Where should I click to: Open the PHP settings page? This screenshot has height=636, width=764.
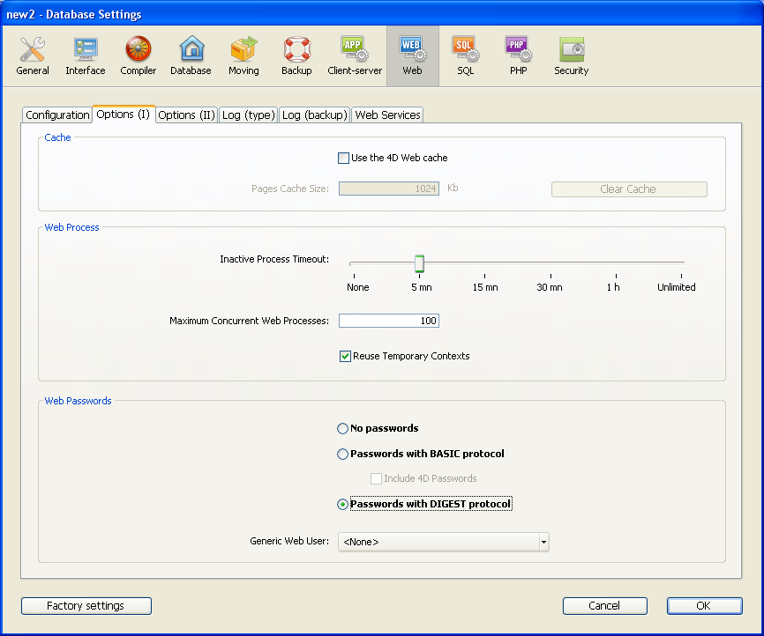pyautogui.click(x=518, y=55)
